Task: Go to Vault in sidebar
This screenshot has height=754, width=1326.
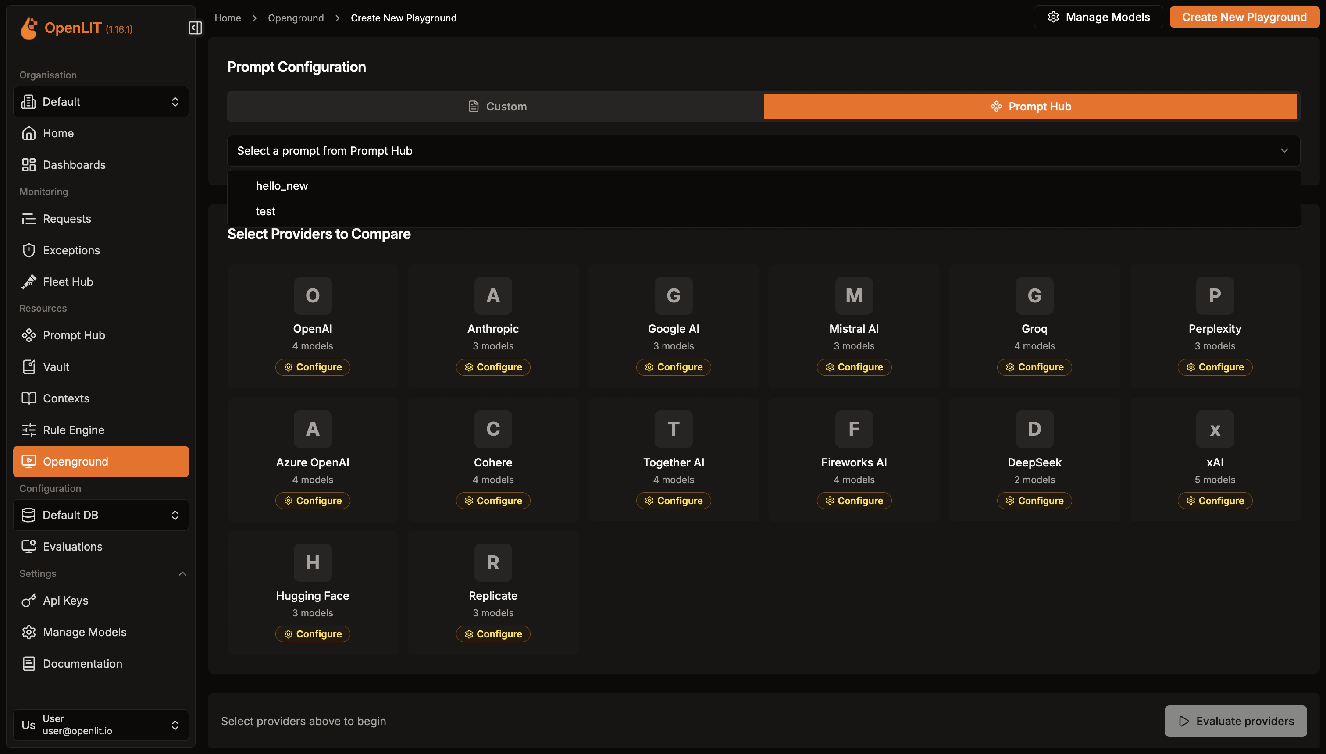Action: coord(55,366)
